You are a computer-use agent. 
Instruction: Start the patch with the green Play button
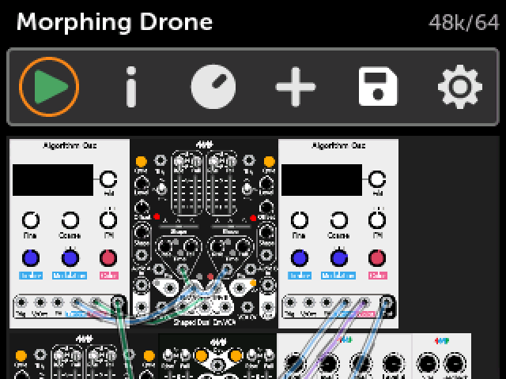[49, 87]
